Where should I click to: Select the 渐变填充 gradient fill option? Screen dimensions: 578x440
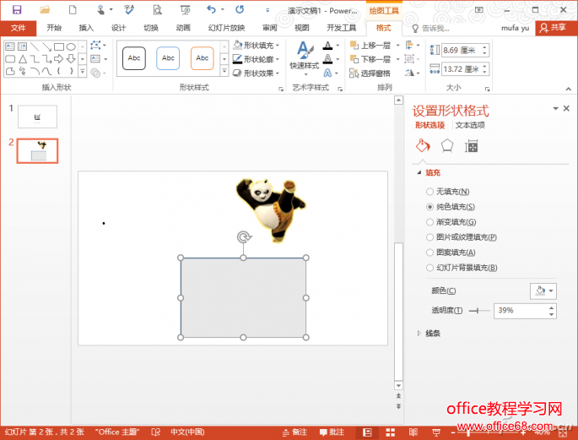click(430, 222)
